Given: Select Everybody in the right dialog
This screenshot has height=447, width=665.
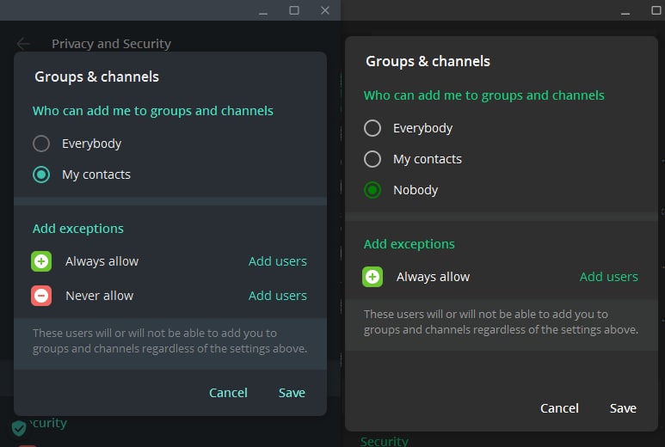Looking at the screenshot, I should [373, 128].
